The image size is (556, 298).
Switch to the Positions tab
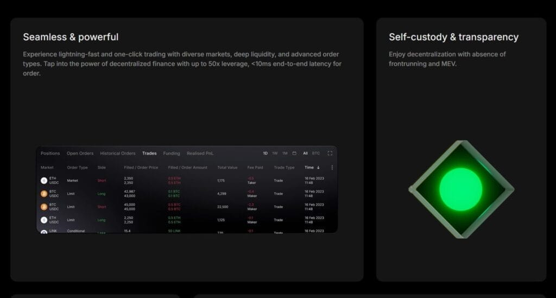[x=50, y=153]
